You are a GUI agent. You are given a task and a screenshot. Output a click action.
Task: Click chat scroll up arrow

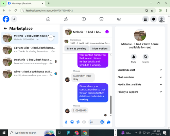tap(111, 55)
